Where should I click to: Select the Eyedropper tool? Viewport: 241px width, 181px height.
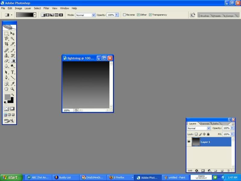[12, 84]
